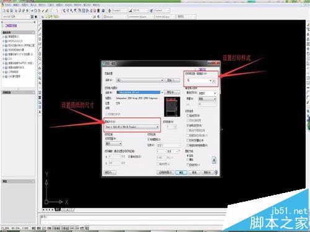Select the Ellipse draw tool
This screenshot has width=310, height=232.
(x=40, y=69)
